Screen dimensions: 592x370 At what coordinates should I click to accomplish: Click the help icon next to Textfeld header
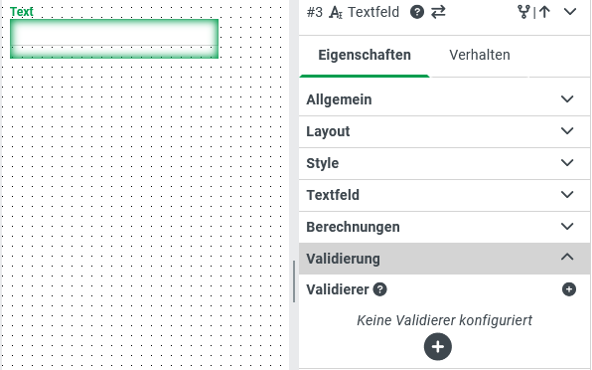point(417,12)
